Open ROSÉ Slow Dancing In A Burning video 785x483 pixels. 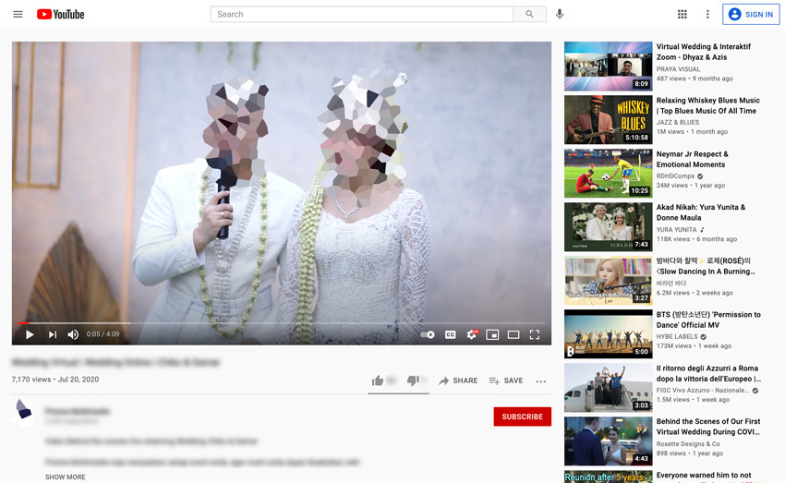coord(706,266)
